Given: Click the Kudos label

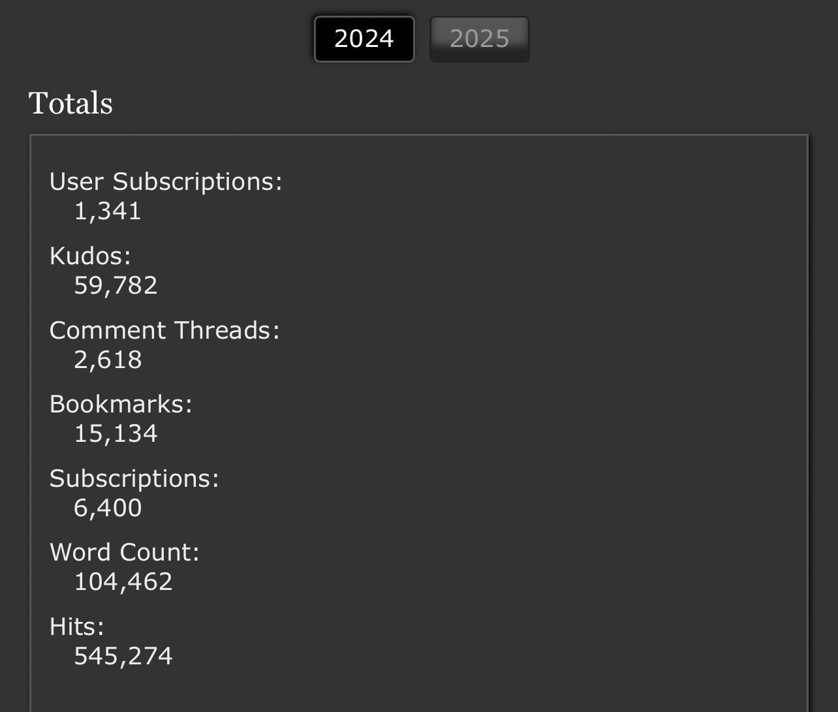Looking at the screenshot, I should tap(90, 256).
